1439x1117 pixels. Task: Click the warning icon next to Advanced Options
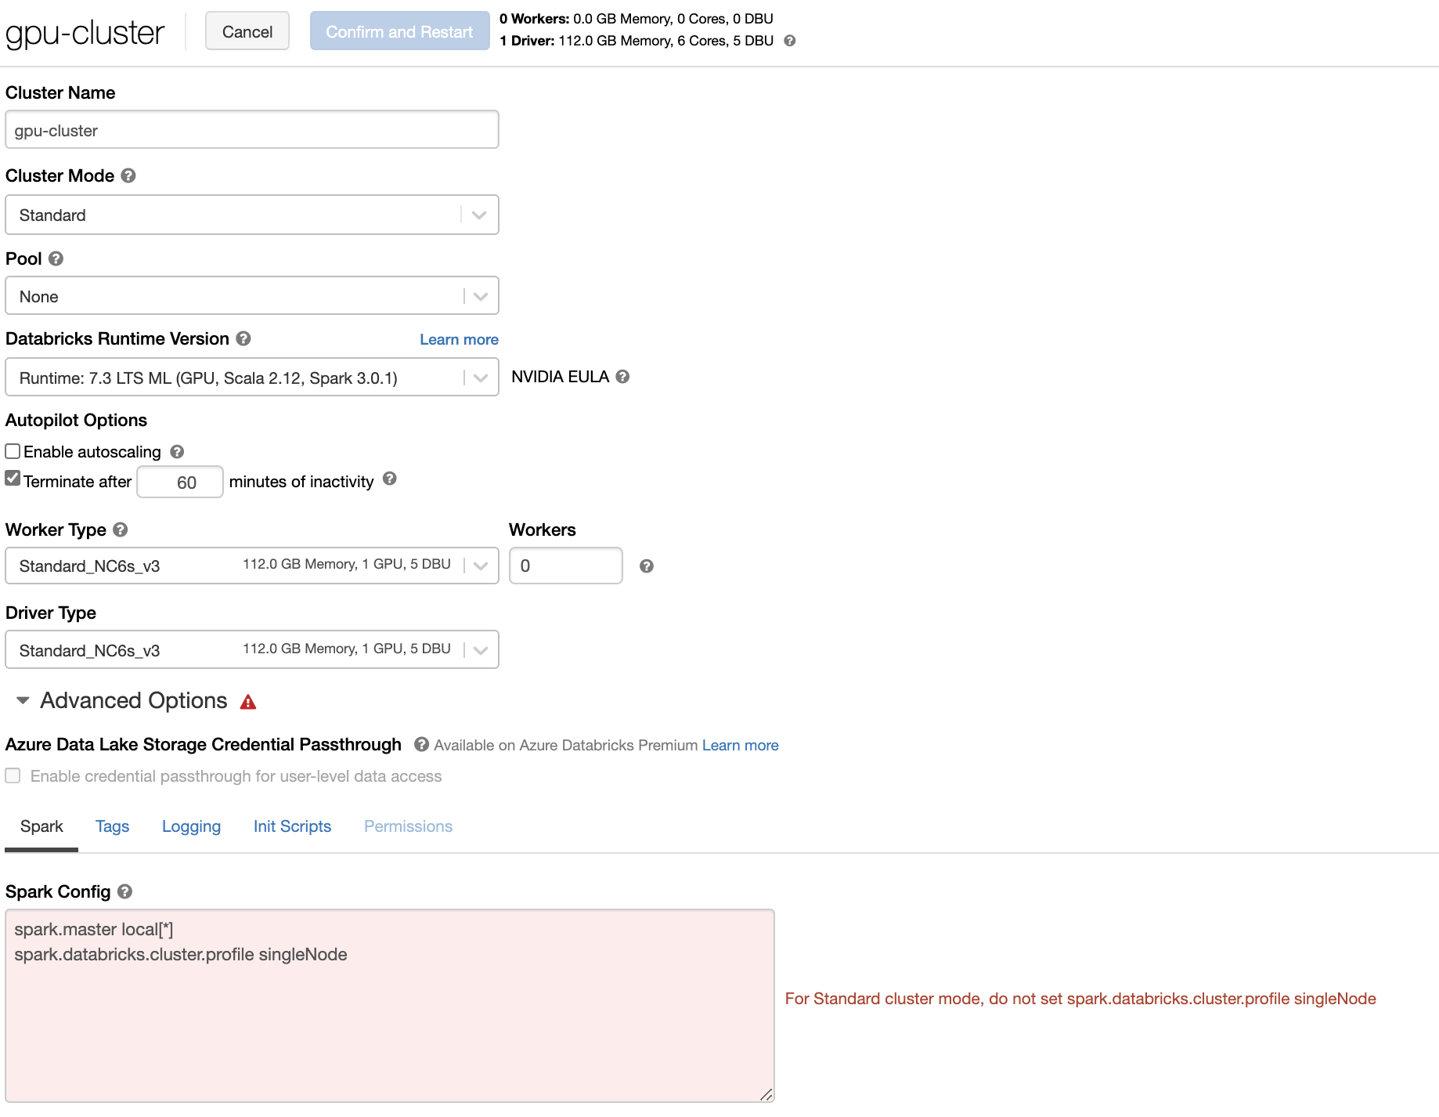(x=248, y=702)
